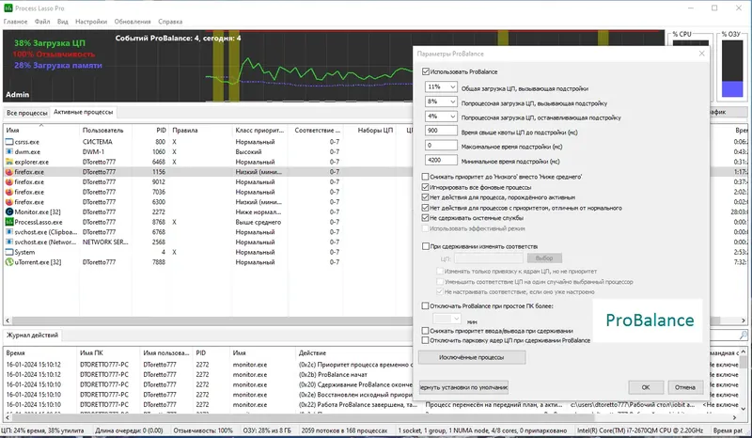The height and width of the screenshot is (438, 752).
Task: Click the % CPU usage meter
Action: pyautogui.click(x=691, y=43)
